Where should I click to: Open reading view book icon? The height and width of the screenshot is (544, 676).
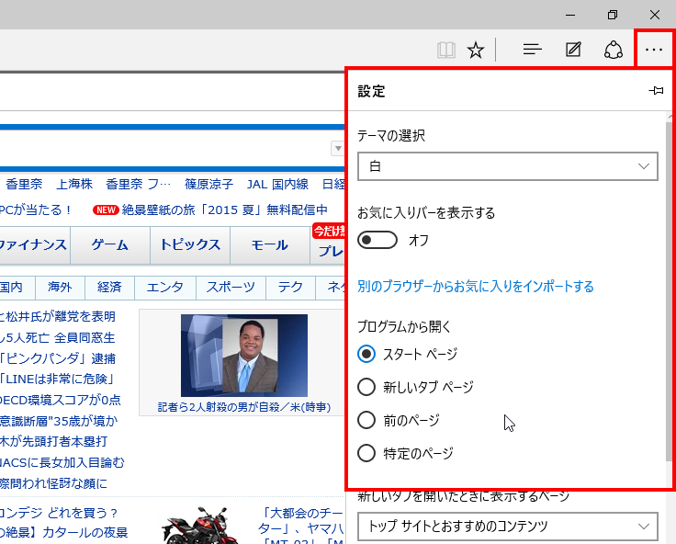(x=446, y=50)
